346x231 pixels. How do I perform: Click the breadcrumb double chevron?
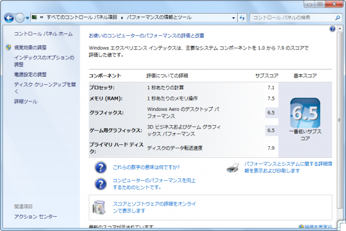click(x=41, y=17)
